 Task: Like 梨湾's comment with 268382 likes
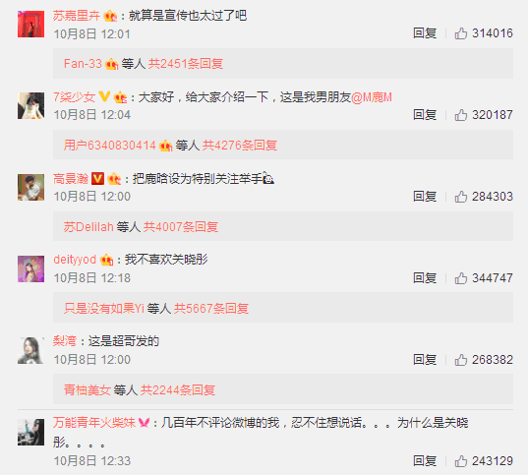(461, 360)
